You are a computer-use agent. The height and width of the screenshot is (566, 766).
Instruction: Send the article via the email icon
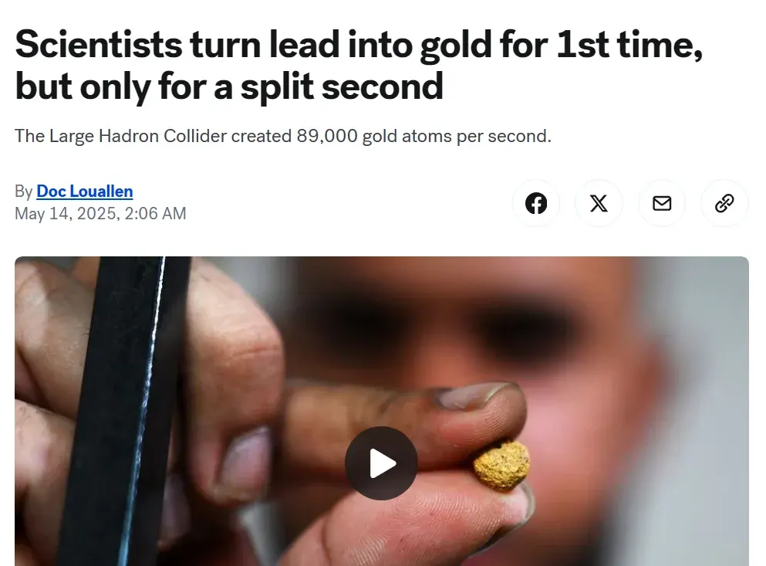pyautogui.click(x=662, y=203)
